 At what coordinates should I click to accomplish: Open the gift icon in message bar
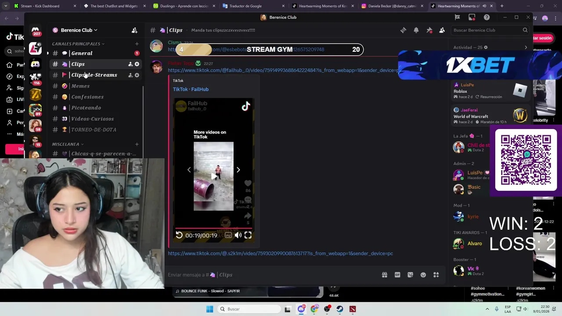pyautogui.click(x=385, y=275)
